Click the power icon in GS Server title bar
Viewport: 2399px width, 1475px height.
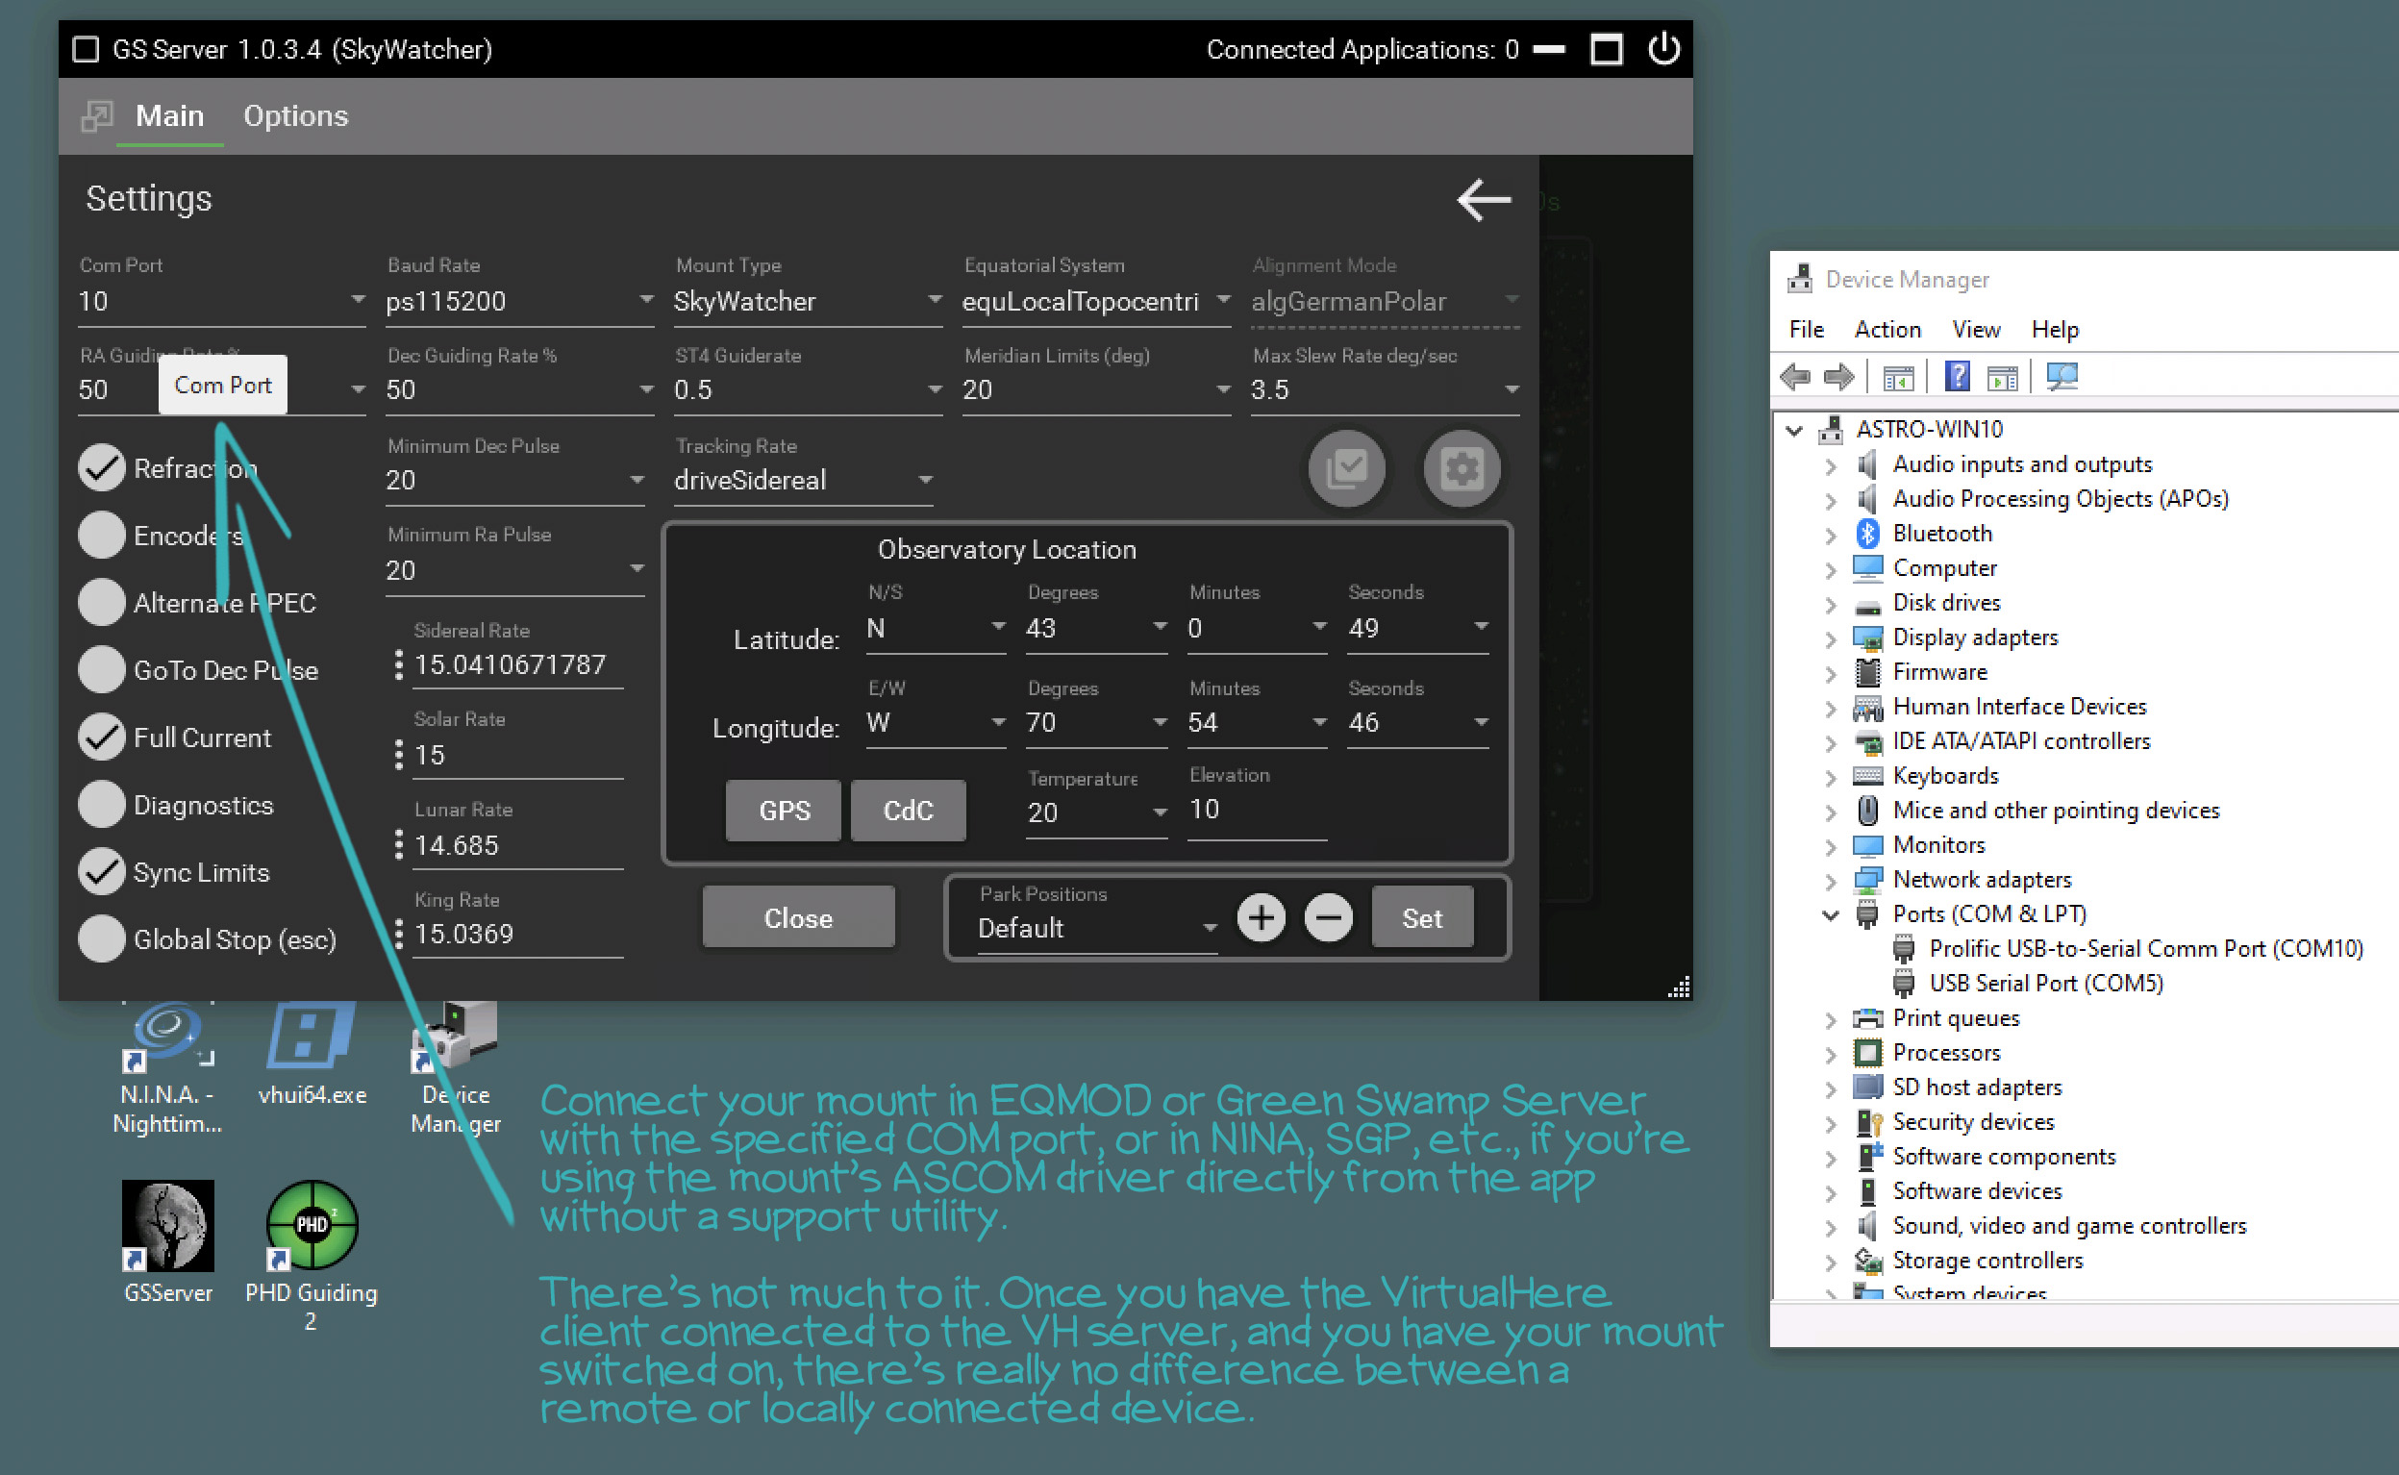1663,49
